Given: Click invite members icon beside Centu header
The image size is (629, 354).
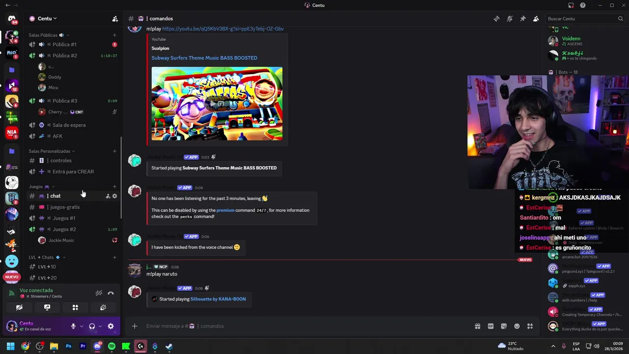Looking at the screenshot, I should 115,19.
